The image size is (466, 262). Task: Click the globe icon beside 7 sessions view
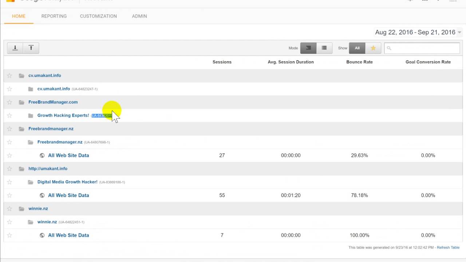point(42,235)
